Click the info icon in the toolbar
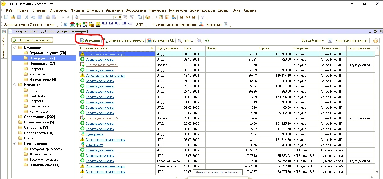This screenshot has height=179, width=383. pyautogui.click(x=148, y=17)
